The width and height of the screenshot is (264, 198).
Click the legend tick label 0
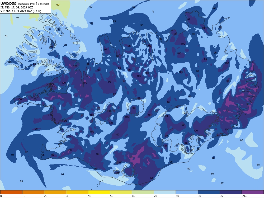[x=1, y=196]
